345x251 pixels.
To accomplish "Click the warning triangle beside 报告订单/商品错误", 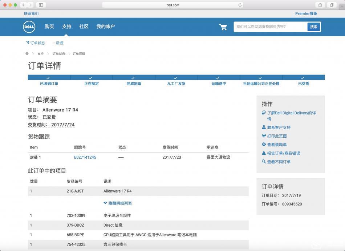I will pos(264,153).
